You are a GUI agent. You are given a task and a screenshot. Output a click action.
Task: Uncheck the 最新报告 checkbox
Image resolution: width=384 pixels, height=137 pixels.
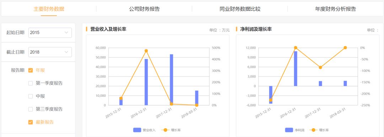(31, 122)
